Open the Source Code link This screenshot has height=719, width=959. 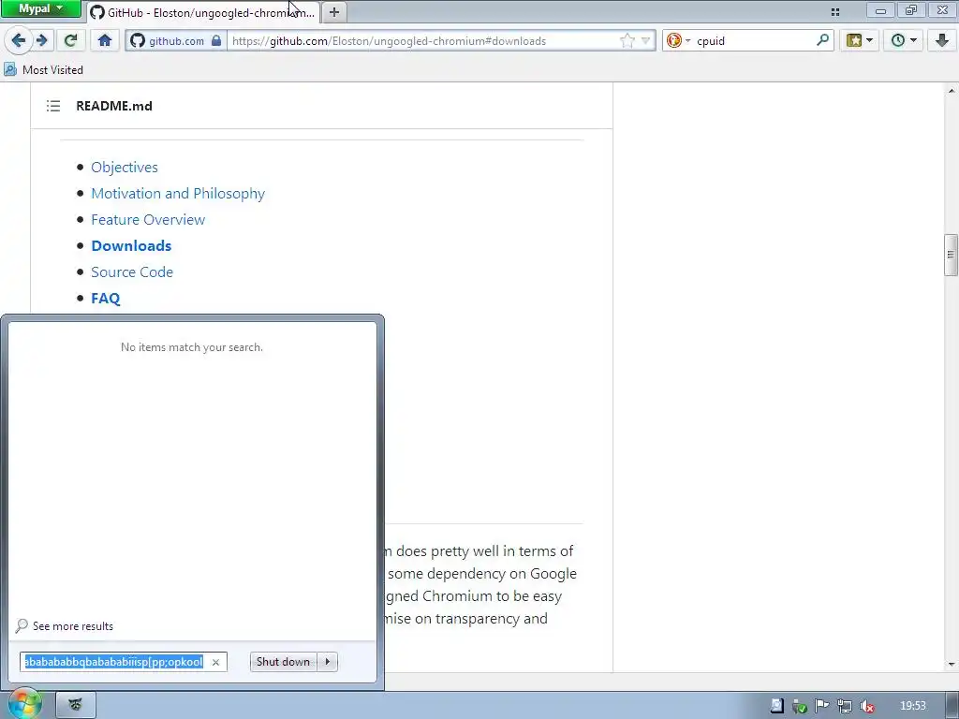[132, 272]
